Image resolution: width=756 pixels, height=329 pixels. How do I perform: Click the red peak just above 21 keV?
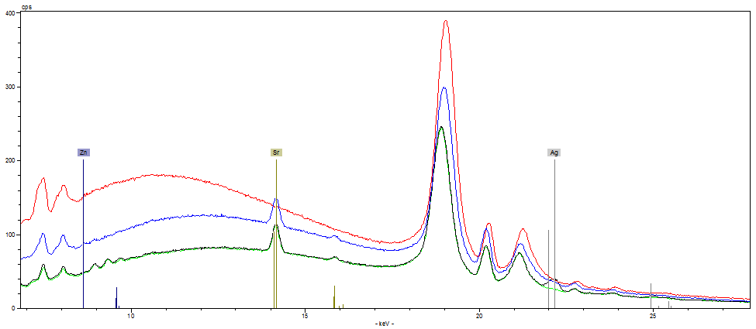(x=523, y=230)
